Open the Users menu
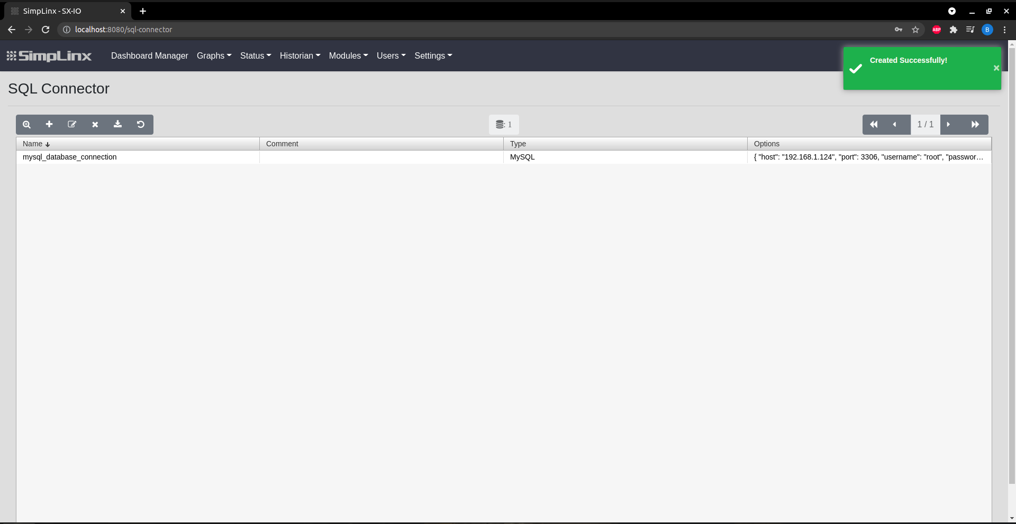The image size is (1016, 524). tap(391, 55)
